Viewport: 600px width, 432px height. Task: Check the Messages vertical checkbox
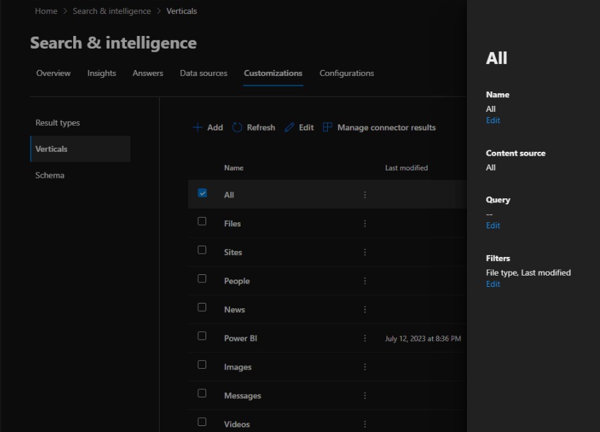(x=202, y=393)
